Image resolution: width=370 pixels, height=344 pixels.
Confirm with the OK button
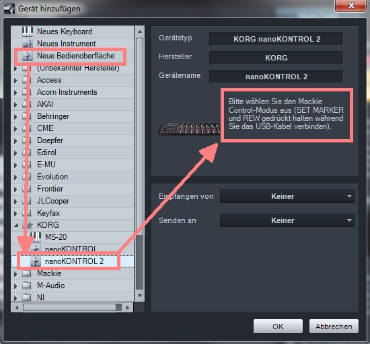point(278,327)
